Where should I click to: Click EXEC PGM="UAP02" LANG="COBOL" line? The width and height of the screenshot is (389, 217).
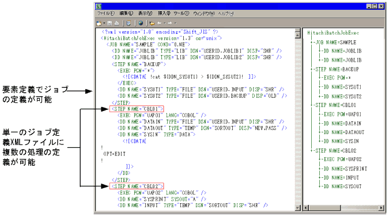click(162, 192)
